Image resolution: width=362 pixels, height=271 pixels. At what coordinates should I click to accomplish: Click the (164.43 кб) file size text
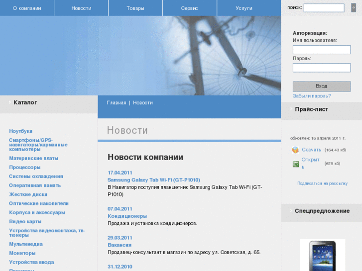335,150
